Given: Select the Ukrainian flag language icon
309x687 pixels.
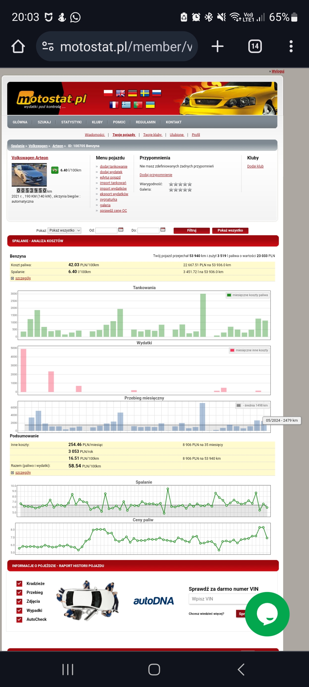Looking at the screenshot, I should (150, 105).
